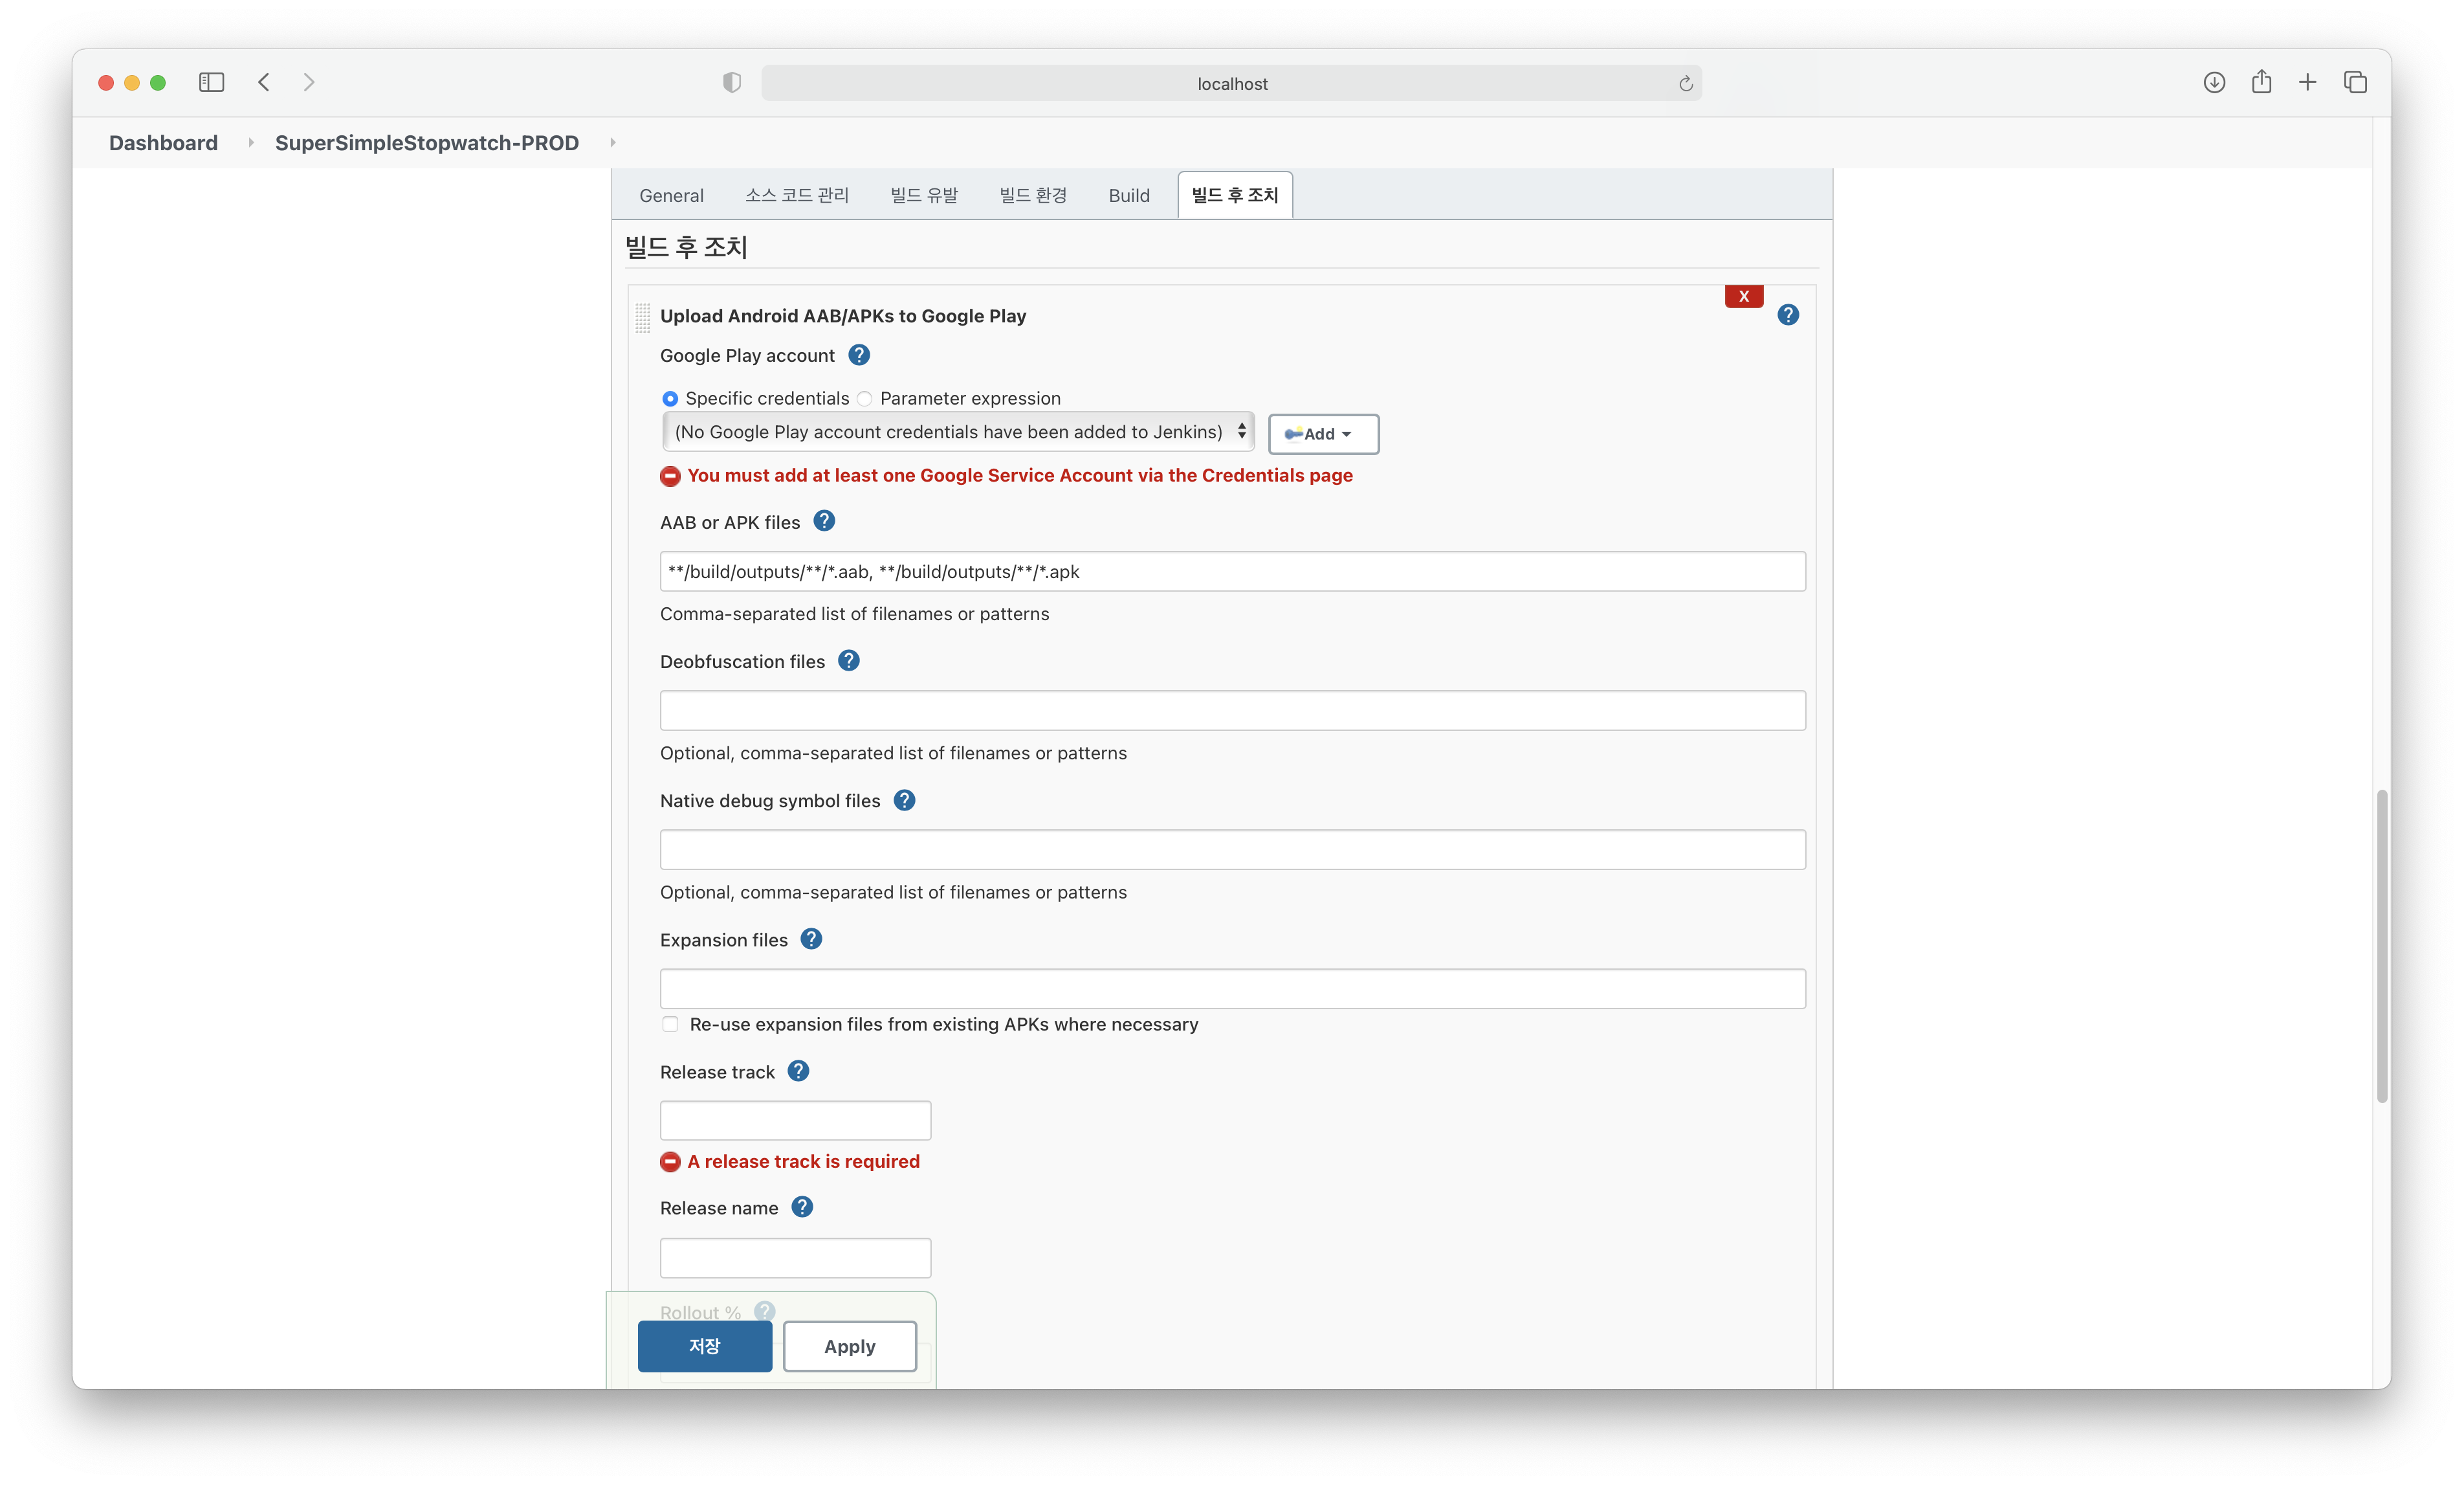The image size is (2464, 1485).
Task: Select Specific credentials radio button
Action: tap(670, 399)
